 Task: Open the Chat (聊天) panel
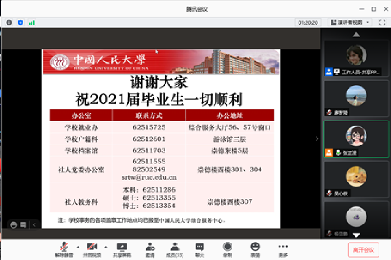click(199, 249)
